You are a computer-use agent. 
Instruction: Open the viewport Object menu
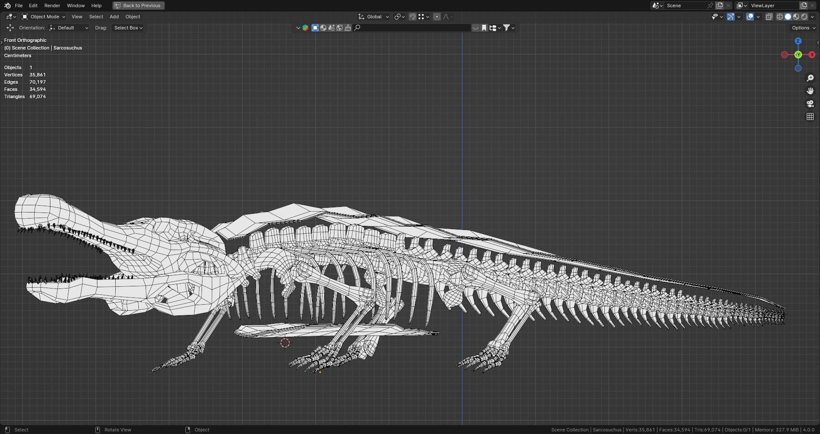coord(133,17)
